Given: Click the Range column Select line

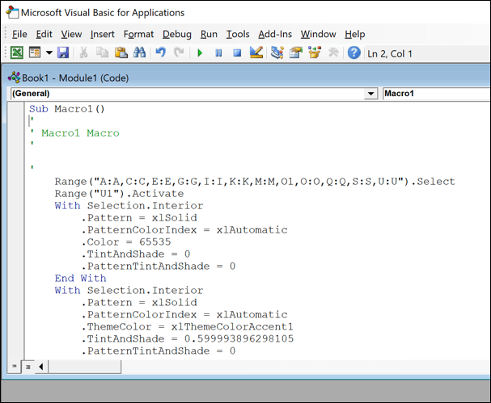Looking at the screenshot, I should click(x=255, y=182).
